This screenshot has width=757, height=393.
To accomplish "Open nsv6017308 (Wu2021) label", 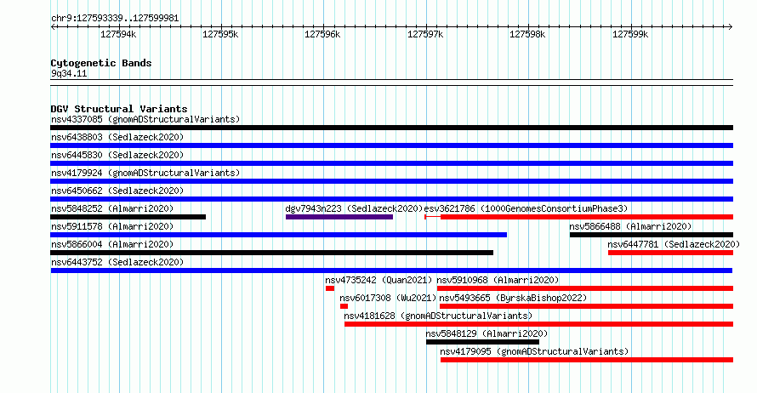I will 388,298.
